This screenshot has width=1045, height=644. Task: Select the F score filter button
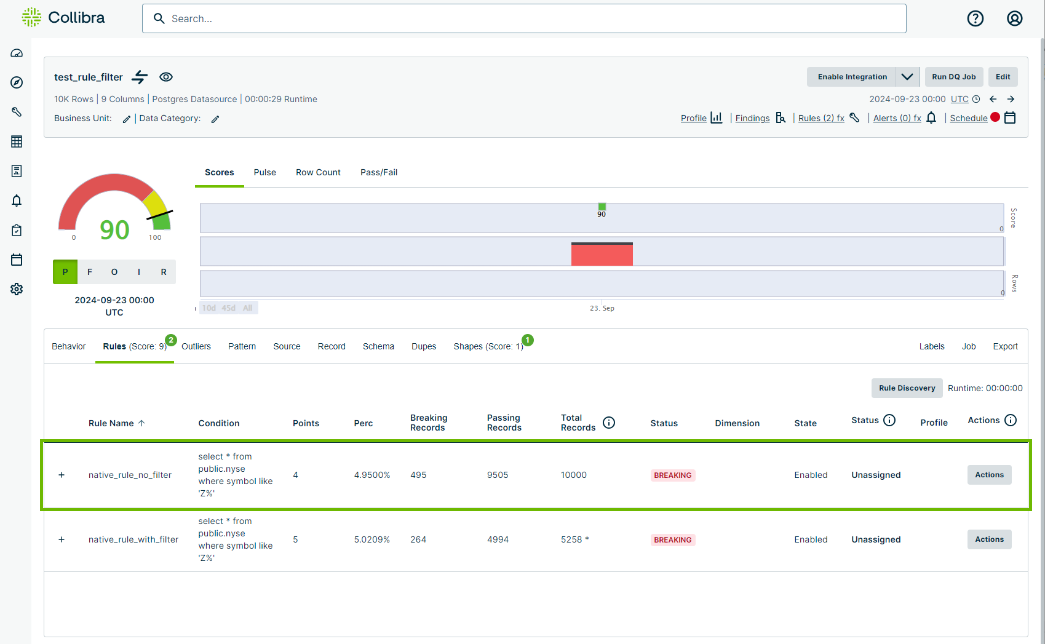[x=90, y=272]
